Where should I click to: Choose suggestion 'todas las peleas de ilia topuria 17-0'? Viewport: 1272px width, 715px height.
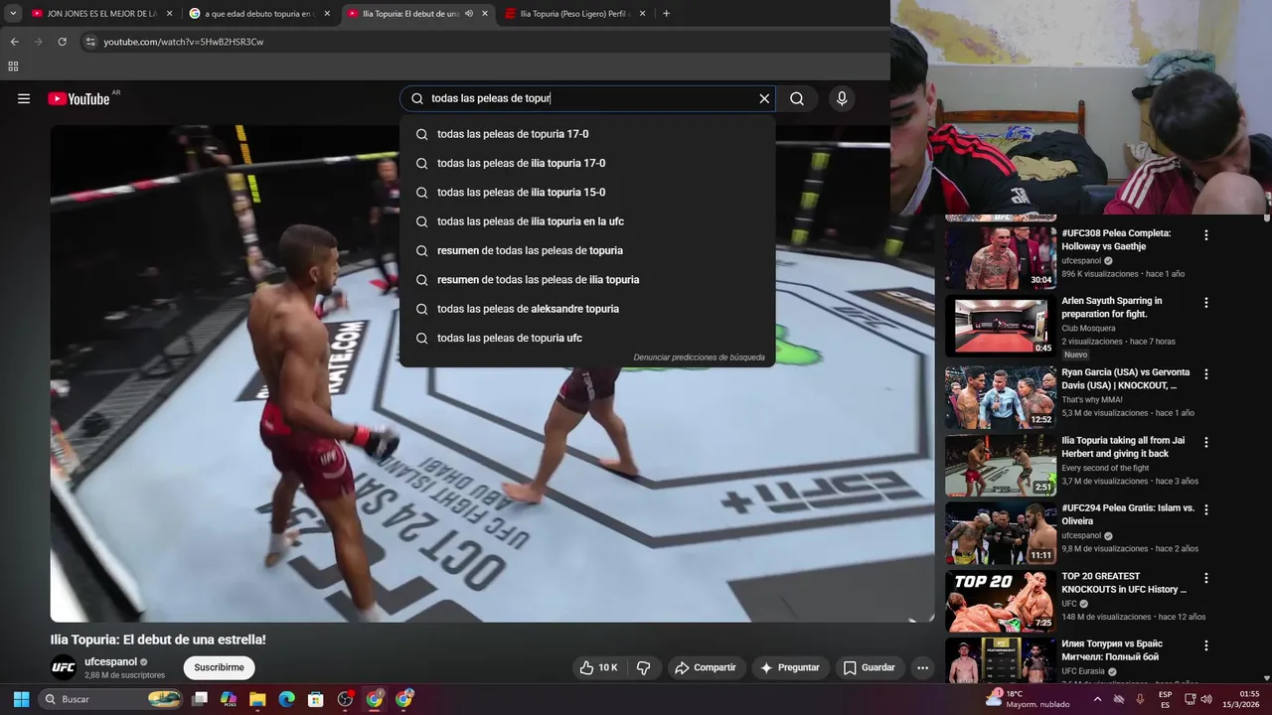click(587, 163)
